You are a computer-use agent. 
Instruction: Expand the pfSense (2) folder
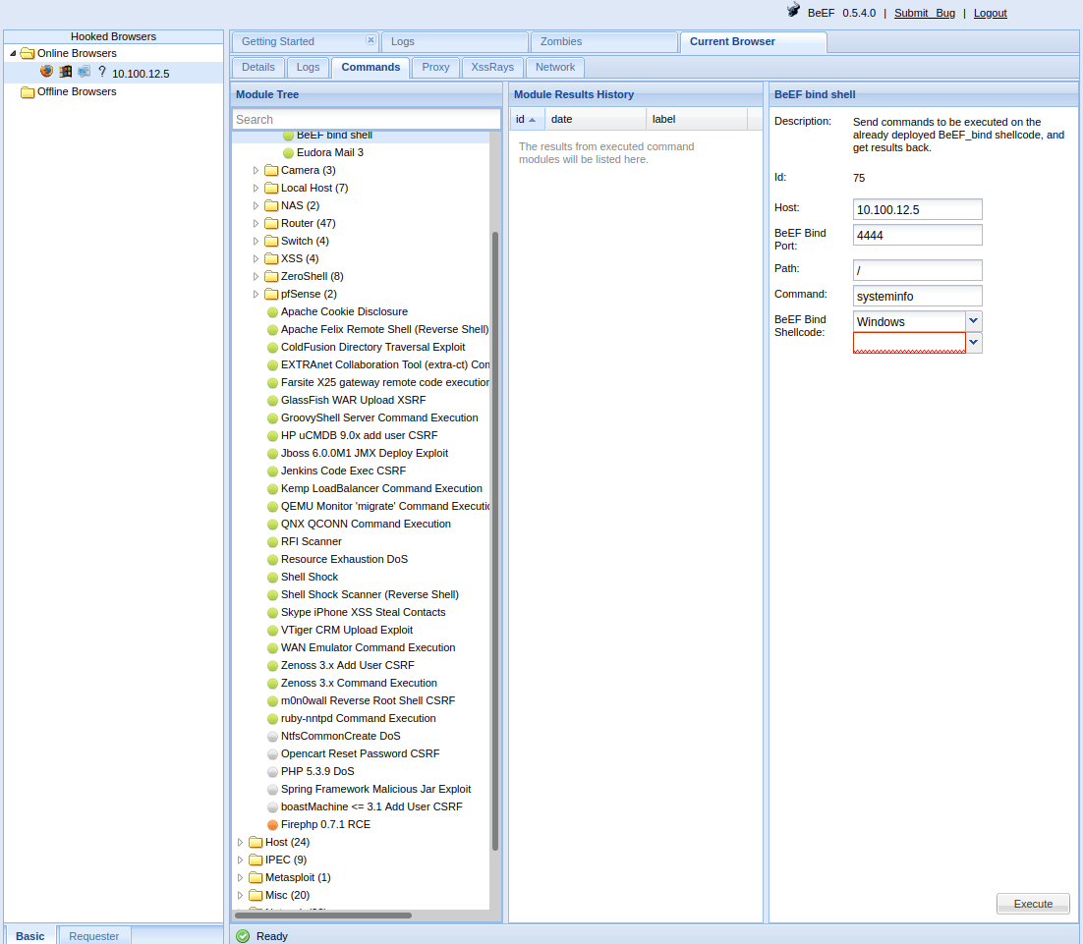[x=256, y=294]
